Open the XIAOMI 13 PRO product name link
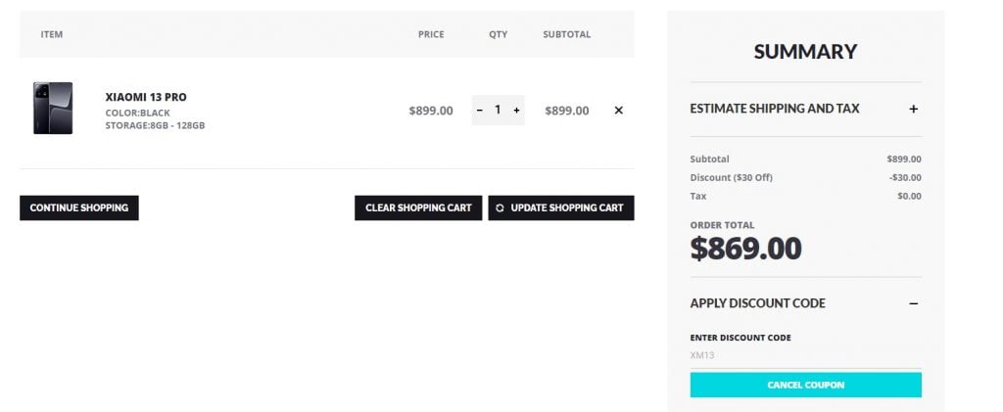 pos(146,97)
